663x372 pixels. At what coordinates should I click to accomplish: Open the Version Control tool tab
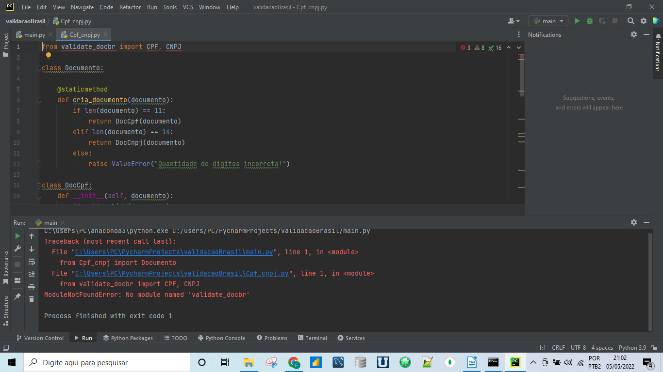[40, 338]
